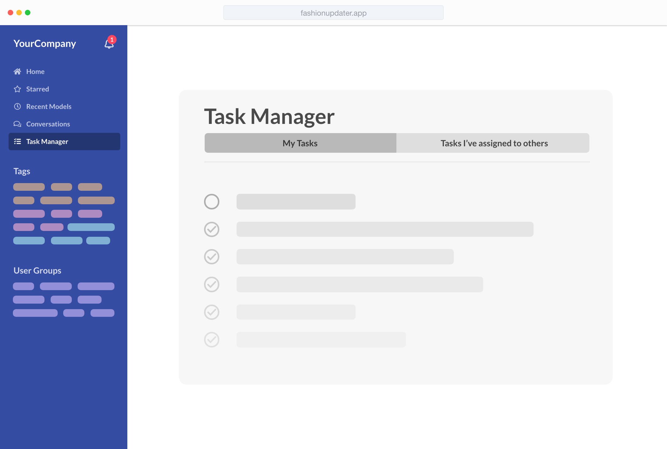Click the fashionupdater.app address bar
This screenshot has height=449, width=667.
(333, 13)
